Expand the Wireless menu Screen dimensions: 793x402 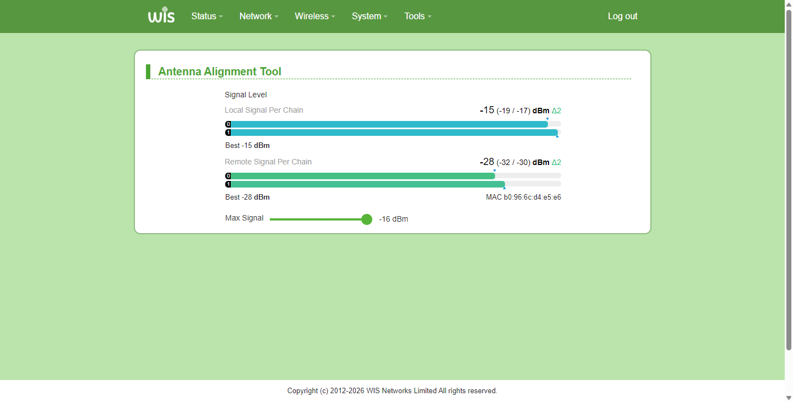coord(315,16)
